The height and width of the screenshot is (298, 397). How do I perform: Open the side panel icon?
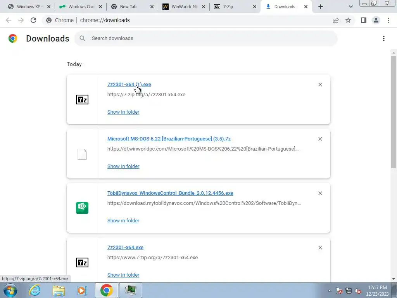(x=364, y=20)
